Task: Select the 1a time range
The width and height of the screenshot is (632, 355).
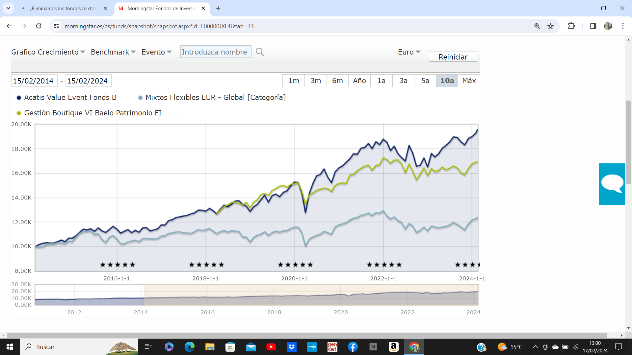Action: 382,81
